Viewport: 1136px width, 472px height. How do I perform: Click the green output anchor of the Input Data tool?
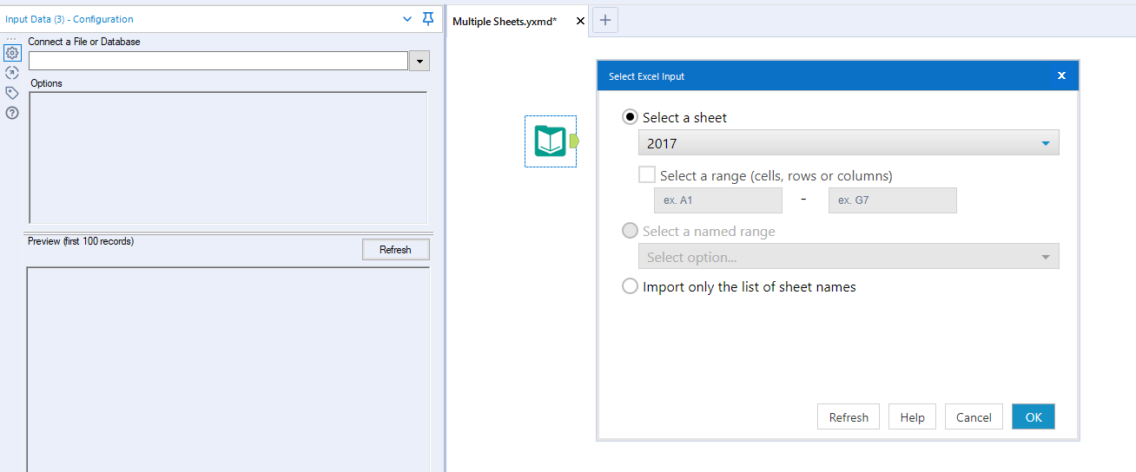(x=574, y=141)
